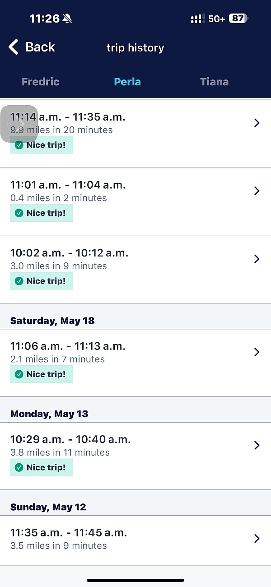
Task: Tap the check icon on Monday's 10:29 a.m. trip
Action: 19,468
